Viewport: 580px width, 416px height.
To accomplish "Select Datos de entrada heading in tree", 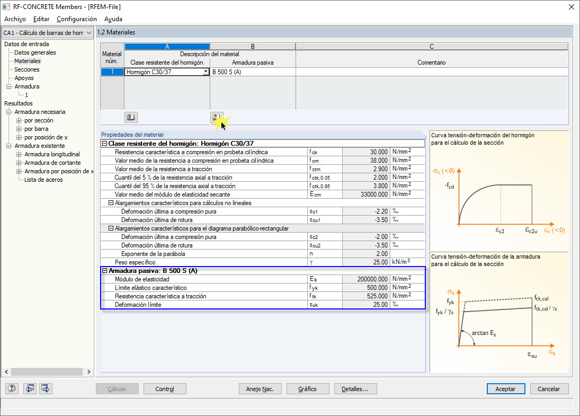I will (26, 44).
